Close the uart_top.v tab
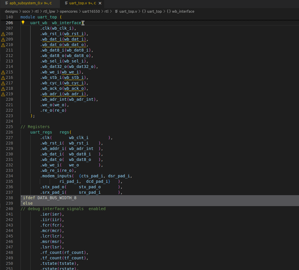 point(100,3)
